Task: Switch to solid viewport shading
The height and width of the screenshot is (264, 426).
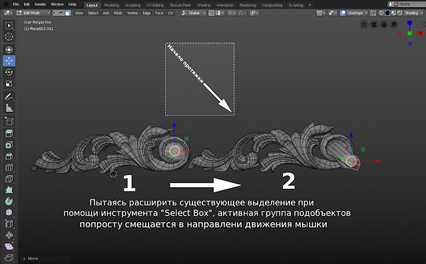Action: pyautogui.click(x=387, y=13)
